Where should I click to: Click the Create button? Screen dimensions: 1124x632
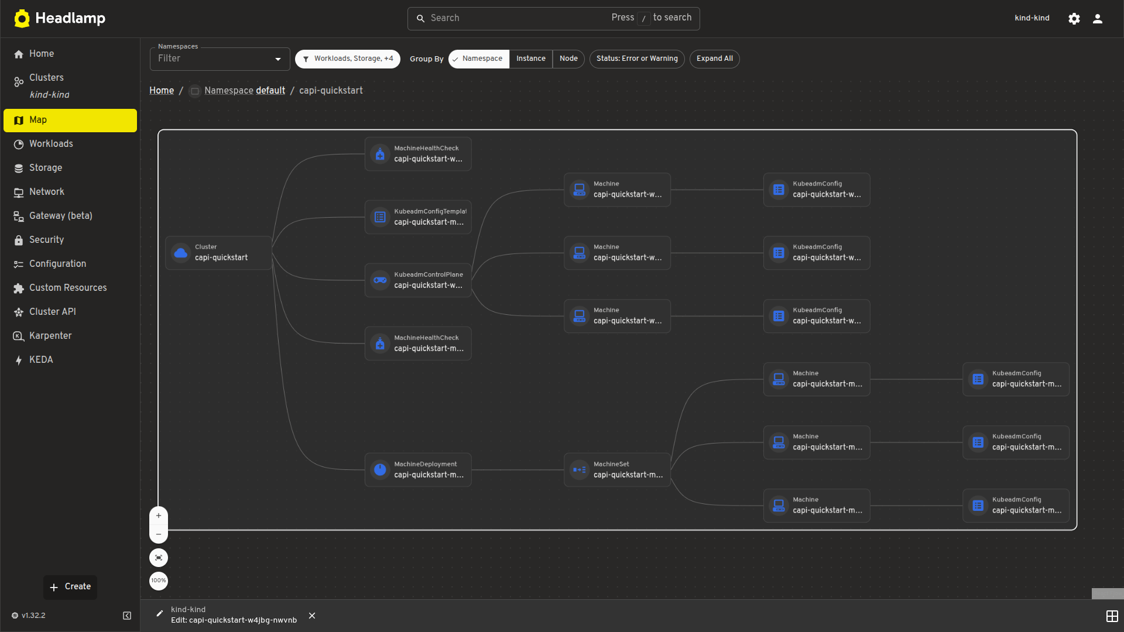pyautogui.click(x=70, y=587)
